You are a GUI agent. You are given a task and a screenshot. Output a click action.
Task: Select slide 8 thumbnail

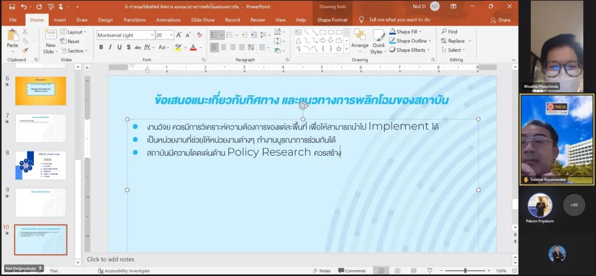(41, 166)
